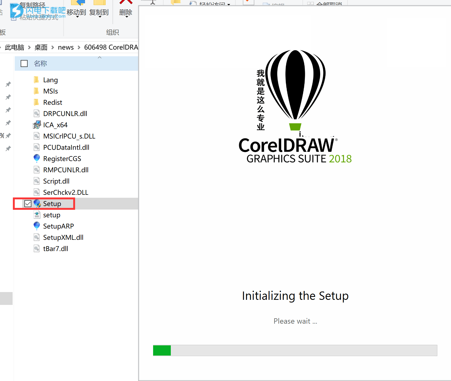Toggle the select-all checkbox beside 名称
The image size is (451, 381).
click(24, 63)
